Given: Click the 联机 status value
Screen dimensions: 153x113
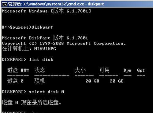Looking at the screenshot, I should tap(40, 81).
